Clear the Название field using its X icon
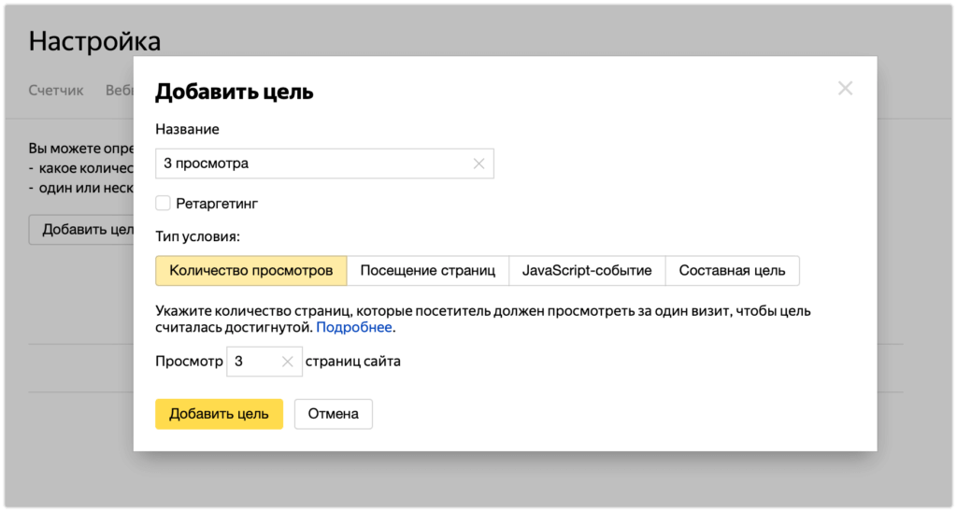957x512 pixels. click(478, 164)
